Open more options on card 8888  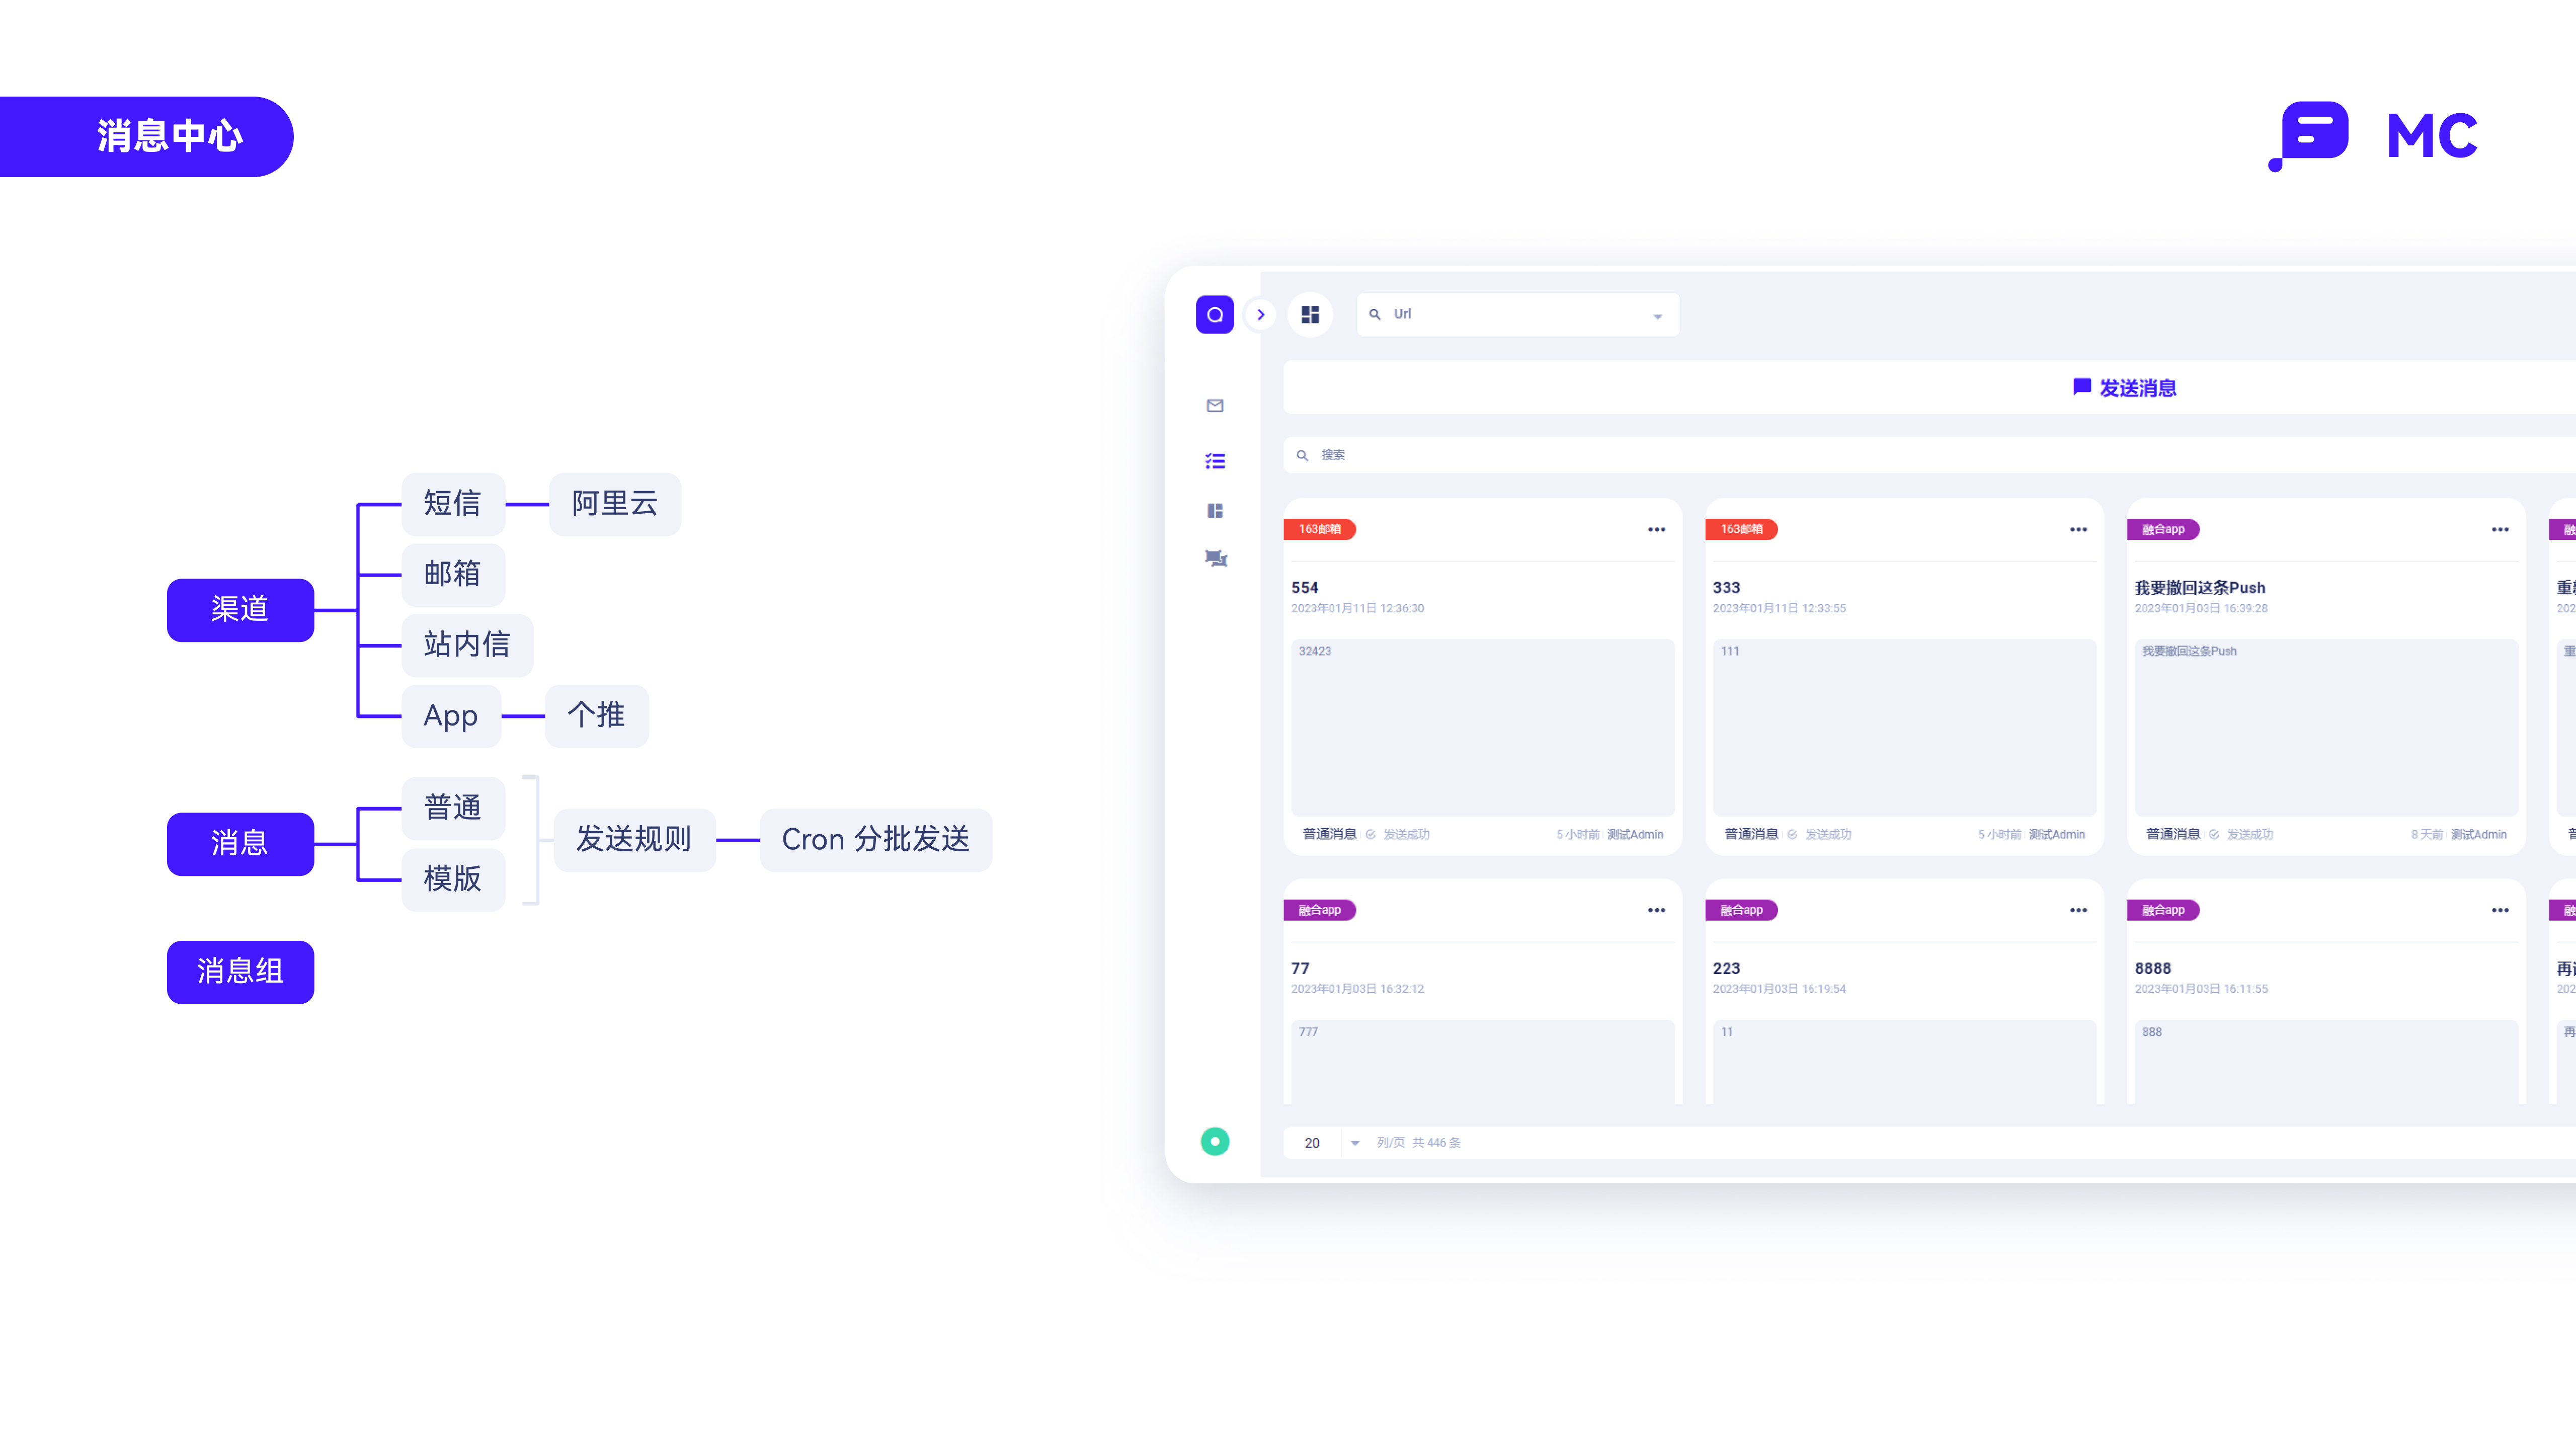point(2500,910)
